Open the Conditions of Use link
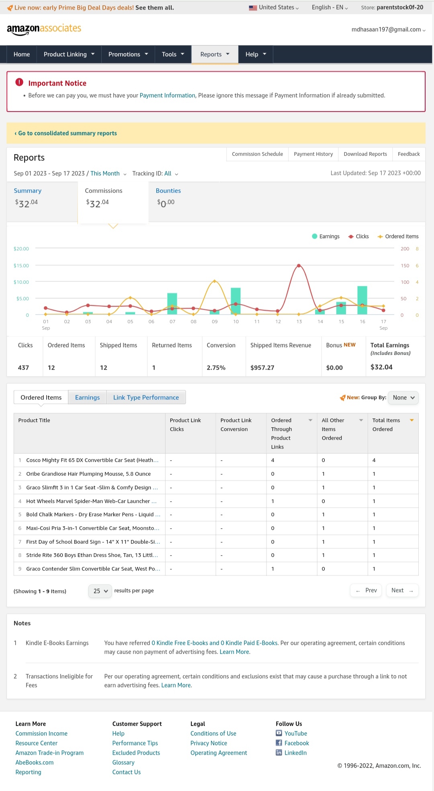The width and height of the screenshot is (434, 791). click(x=213, y=733)
